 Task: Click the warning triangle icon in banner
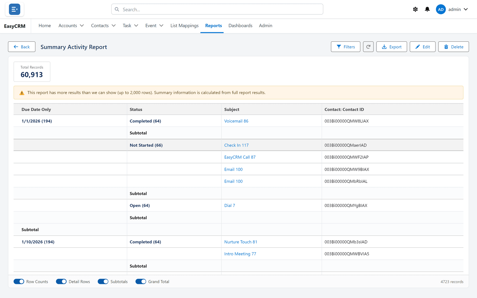[x=22, y=93]
